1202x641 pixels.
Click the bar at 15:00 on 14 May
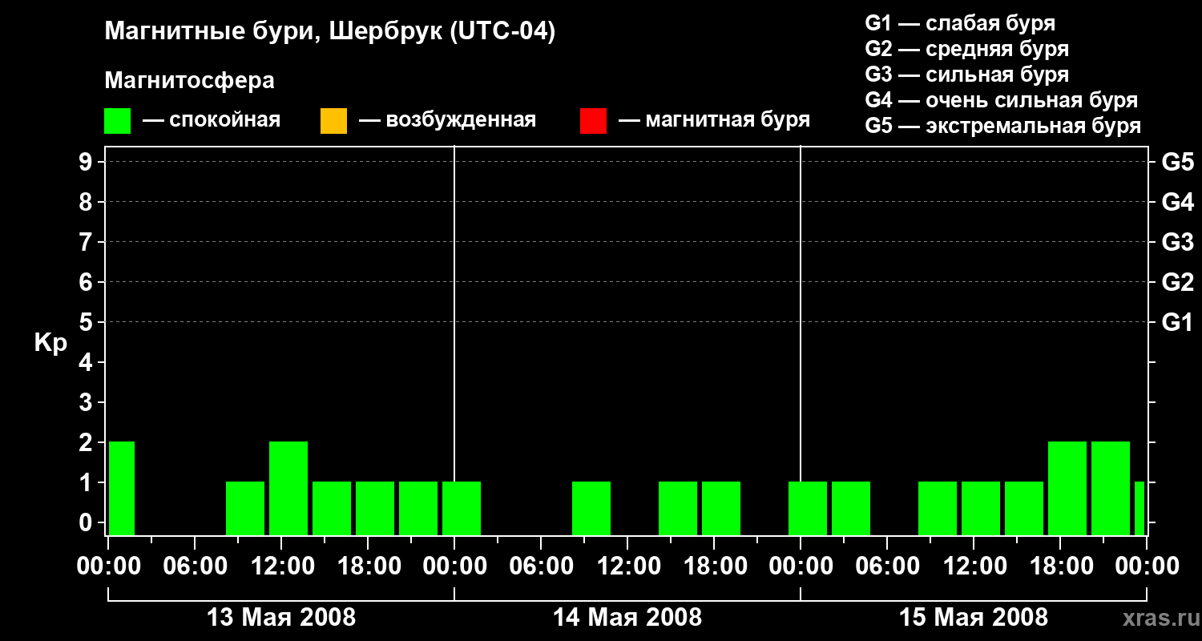pos(678,508)
